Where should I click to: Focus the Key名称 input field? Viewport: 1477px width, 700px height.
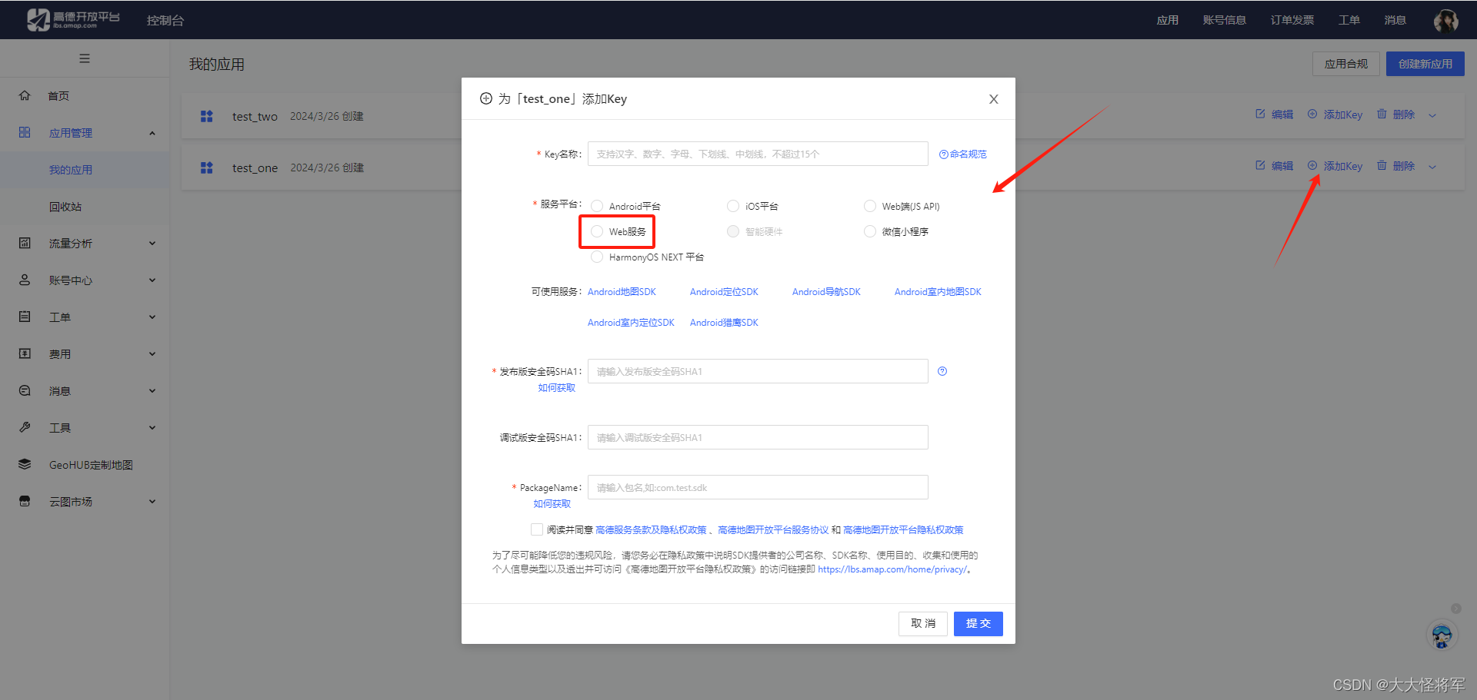click(x=758, y=154)
